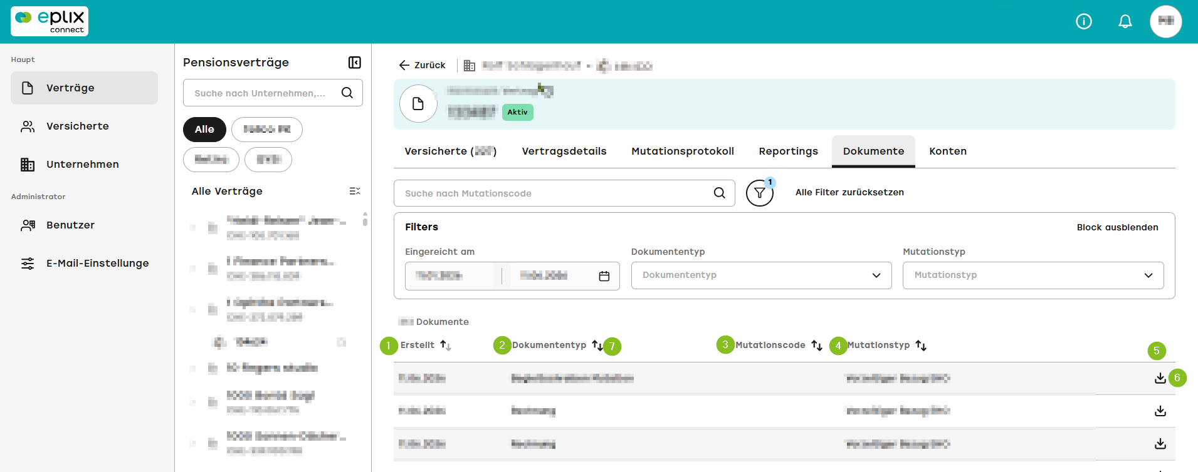The image size is (1198, 472).
Task: Click the eplix connect logo
Action: pyautogui.click(x=50, y=21)
